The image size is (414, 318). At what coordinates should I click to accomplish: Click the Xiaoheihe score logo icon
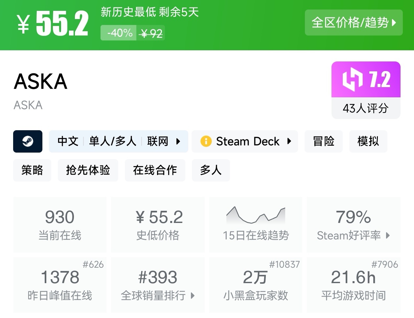point(352,80)
